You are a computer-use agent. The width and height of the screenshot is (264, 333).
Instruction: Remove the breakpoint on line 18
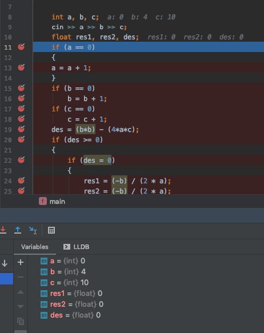(21, 119)
